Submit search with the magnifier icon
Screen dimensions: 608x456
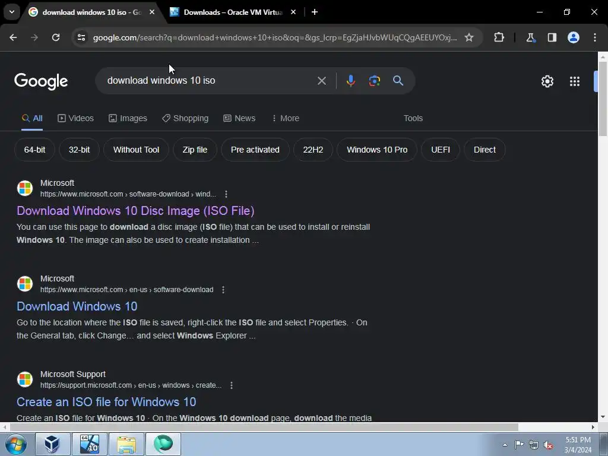pyautogui.click(x=398, y=81)
